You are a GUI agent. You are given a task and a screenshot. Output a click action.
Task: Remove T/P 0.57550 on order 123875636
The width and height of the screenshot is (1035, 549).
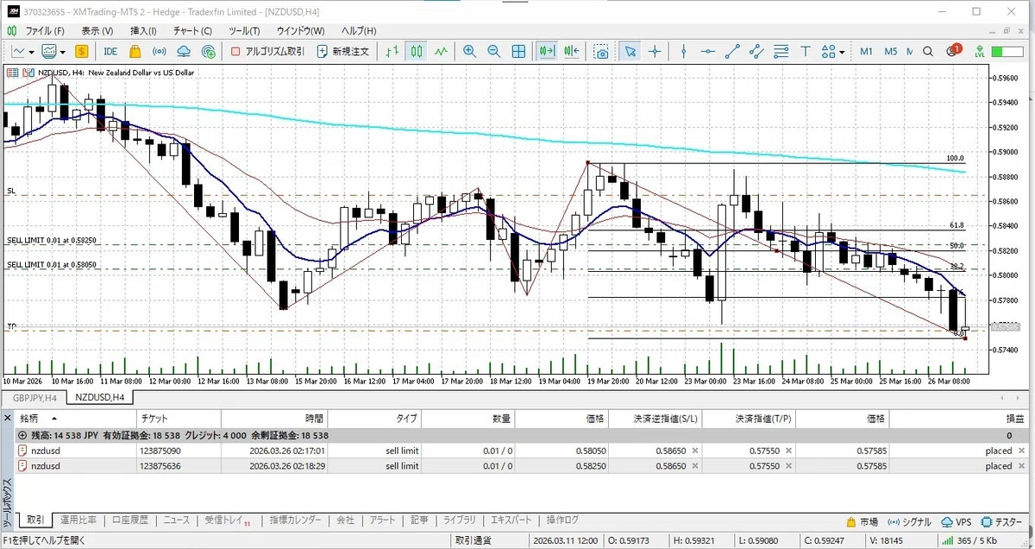pos(789,466)
